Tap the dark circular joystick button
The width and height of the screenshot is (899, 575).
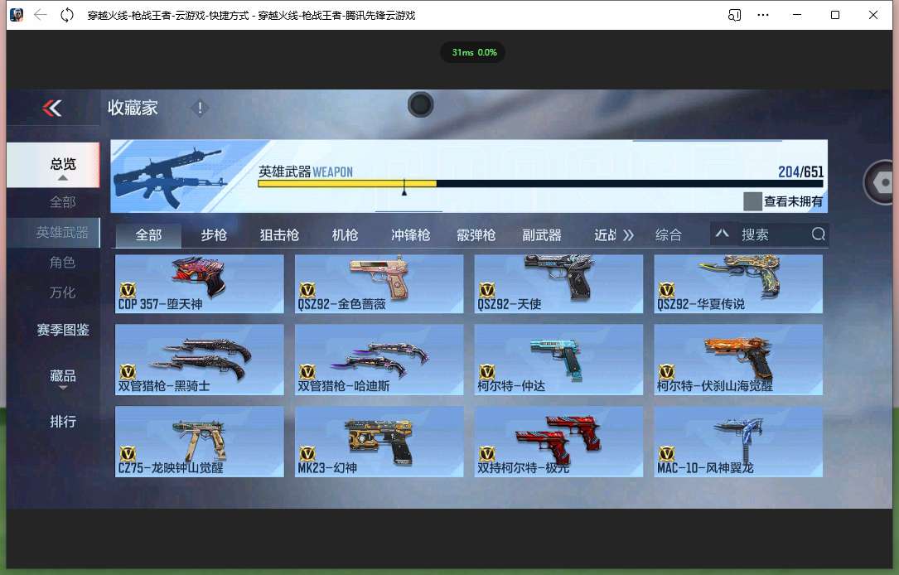420,105
